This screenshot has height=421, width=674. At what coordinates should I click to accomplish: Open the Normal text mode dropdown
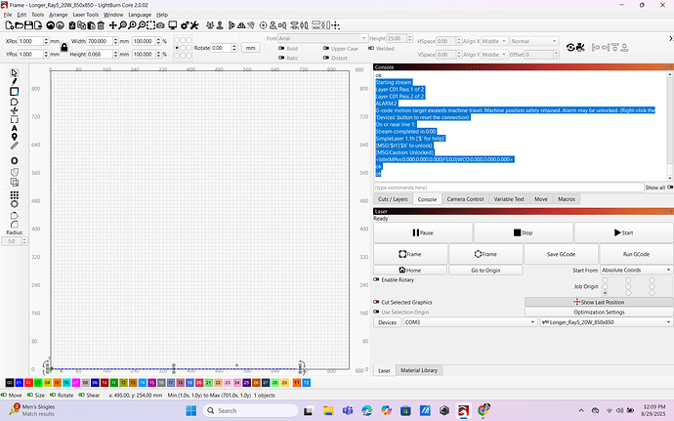534,41
